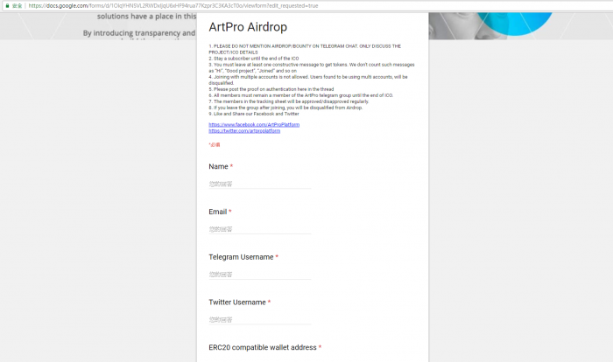The height and width of the screenshot is (362, 613).
Task: Select the docs.google.com URL in address bar
Action: pyautogui.click(x=173, y=6)
